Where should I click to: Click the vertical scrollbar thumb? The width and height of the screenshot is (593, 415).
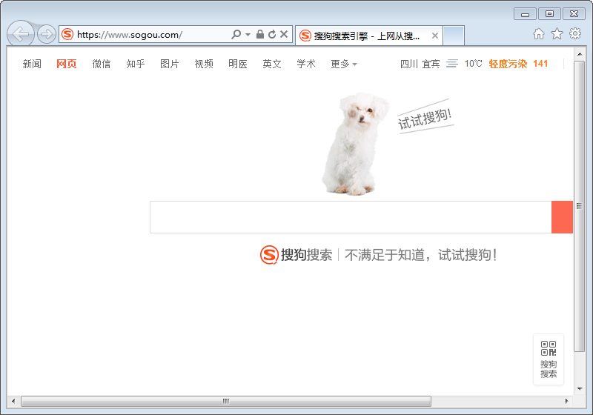click(x=580, y=206)
